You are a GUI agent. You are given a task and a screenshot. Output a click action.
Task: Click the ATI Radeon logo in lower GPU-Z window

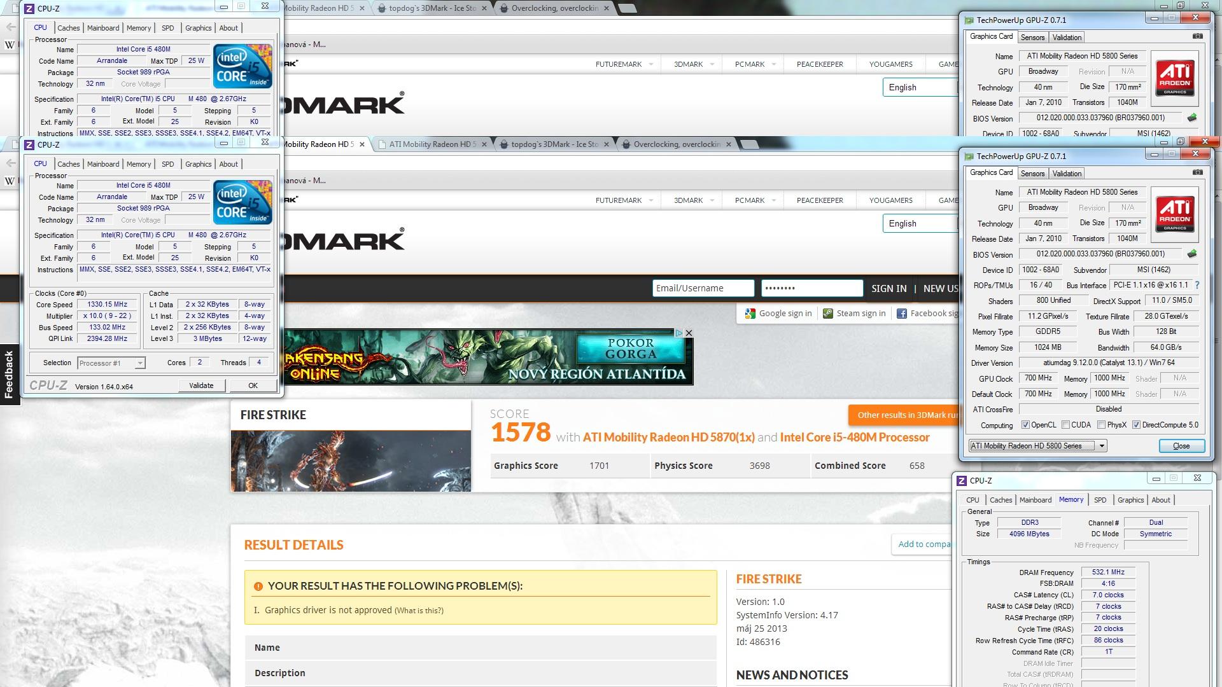click(x=1175, y=214)
